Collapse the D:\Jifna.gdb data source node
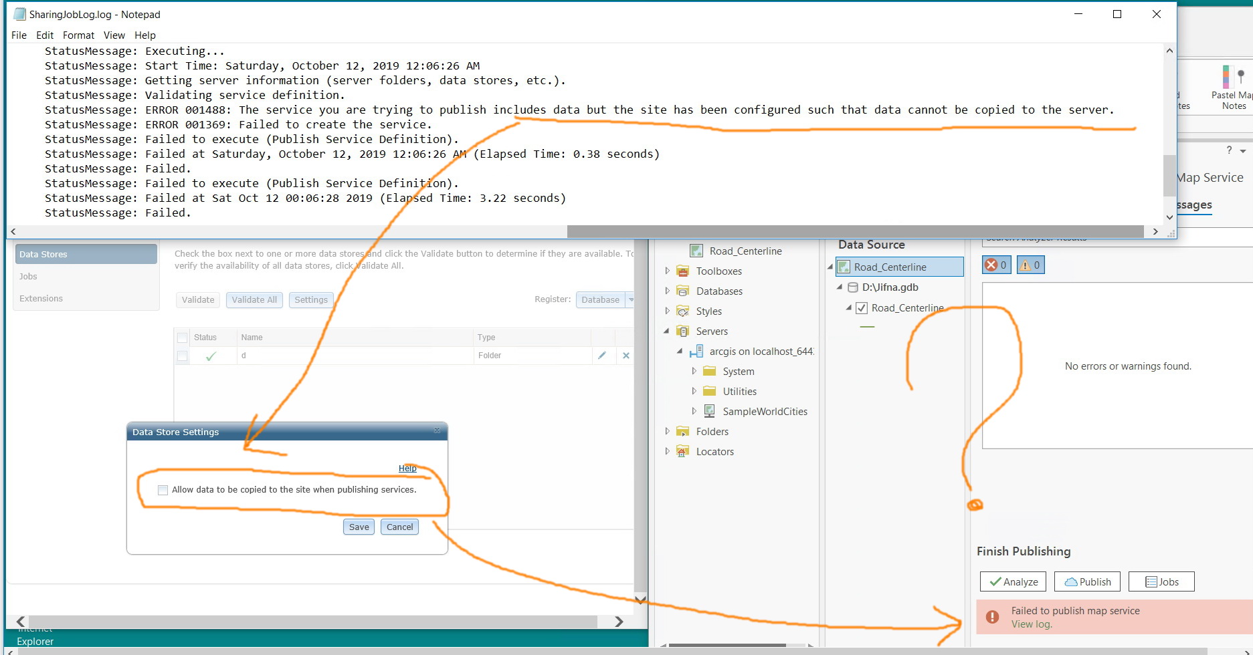The height and width of the screenshot is (655, 1253). (840, 287)
